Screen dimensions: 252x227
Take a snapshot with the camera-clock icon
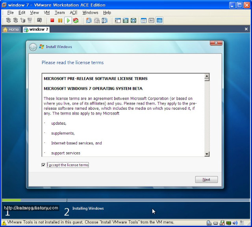[x=89, y=20]
